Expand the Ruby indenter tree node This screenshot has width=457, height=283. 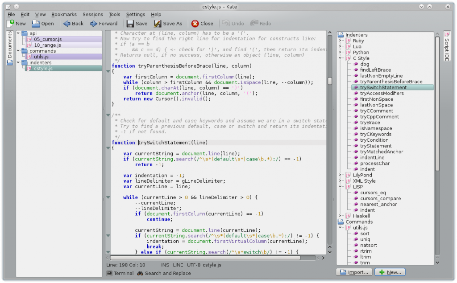340,41
